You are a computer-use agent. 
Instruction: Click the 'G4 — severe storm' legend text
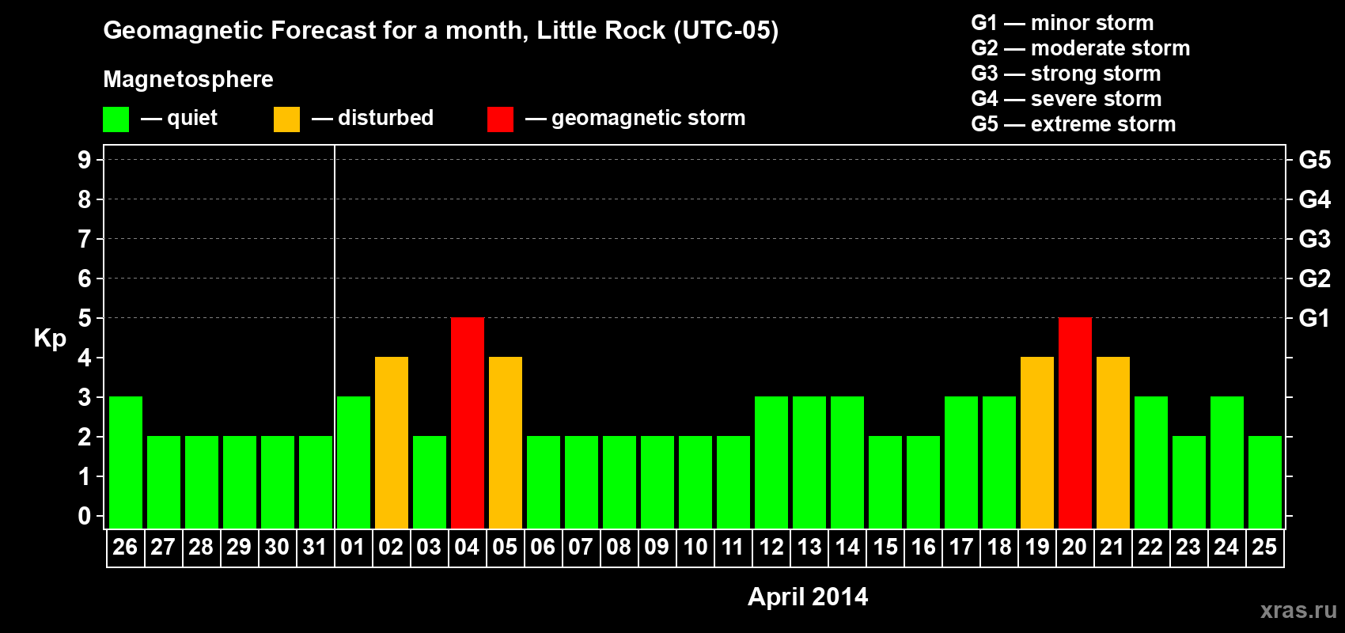pos(1066,99)
